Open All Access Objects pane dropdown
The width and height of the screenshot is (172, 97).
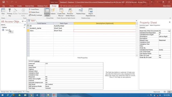coord(23,21)
